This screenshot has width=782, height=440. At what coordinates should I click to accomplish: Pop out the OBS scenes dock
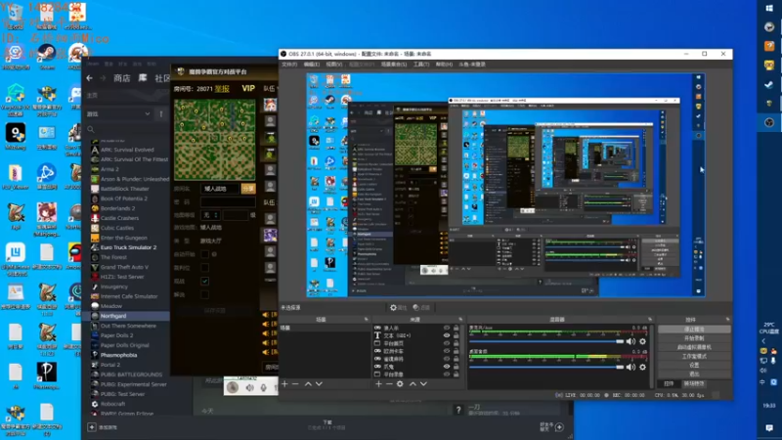(x=366, y=320)
